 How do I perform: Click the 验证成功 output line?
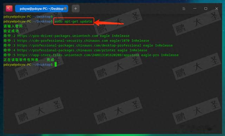11,31
